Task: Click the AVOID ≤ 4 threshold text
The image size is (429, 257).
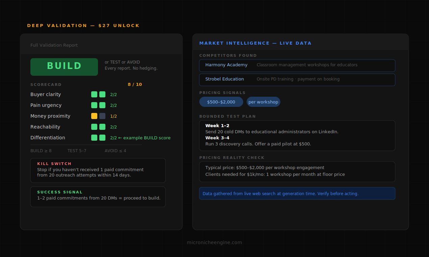Action: pyautogui.click(x=115, y=151)
